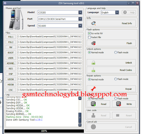Image resolution: width=149 pixels, height=134 pixels.
Task: Click the Read Codes lock icon
Action: [93, 70]
